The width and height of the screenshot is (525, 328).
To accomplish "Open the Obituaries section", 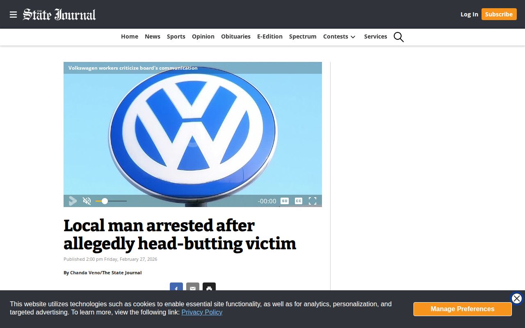I will [236, 36].
